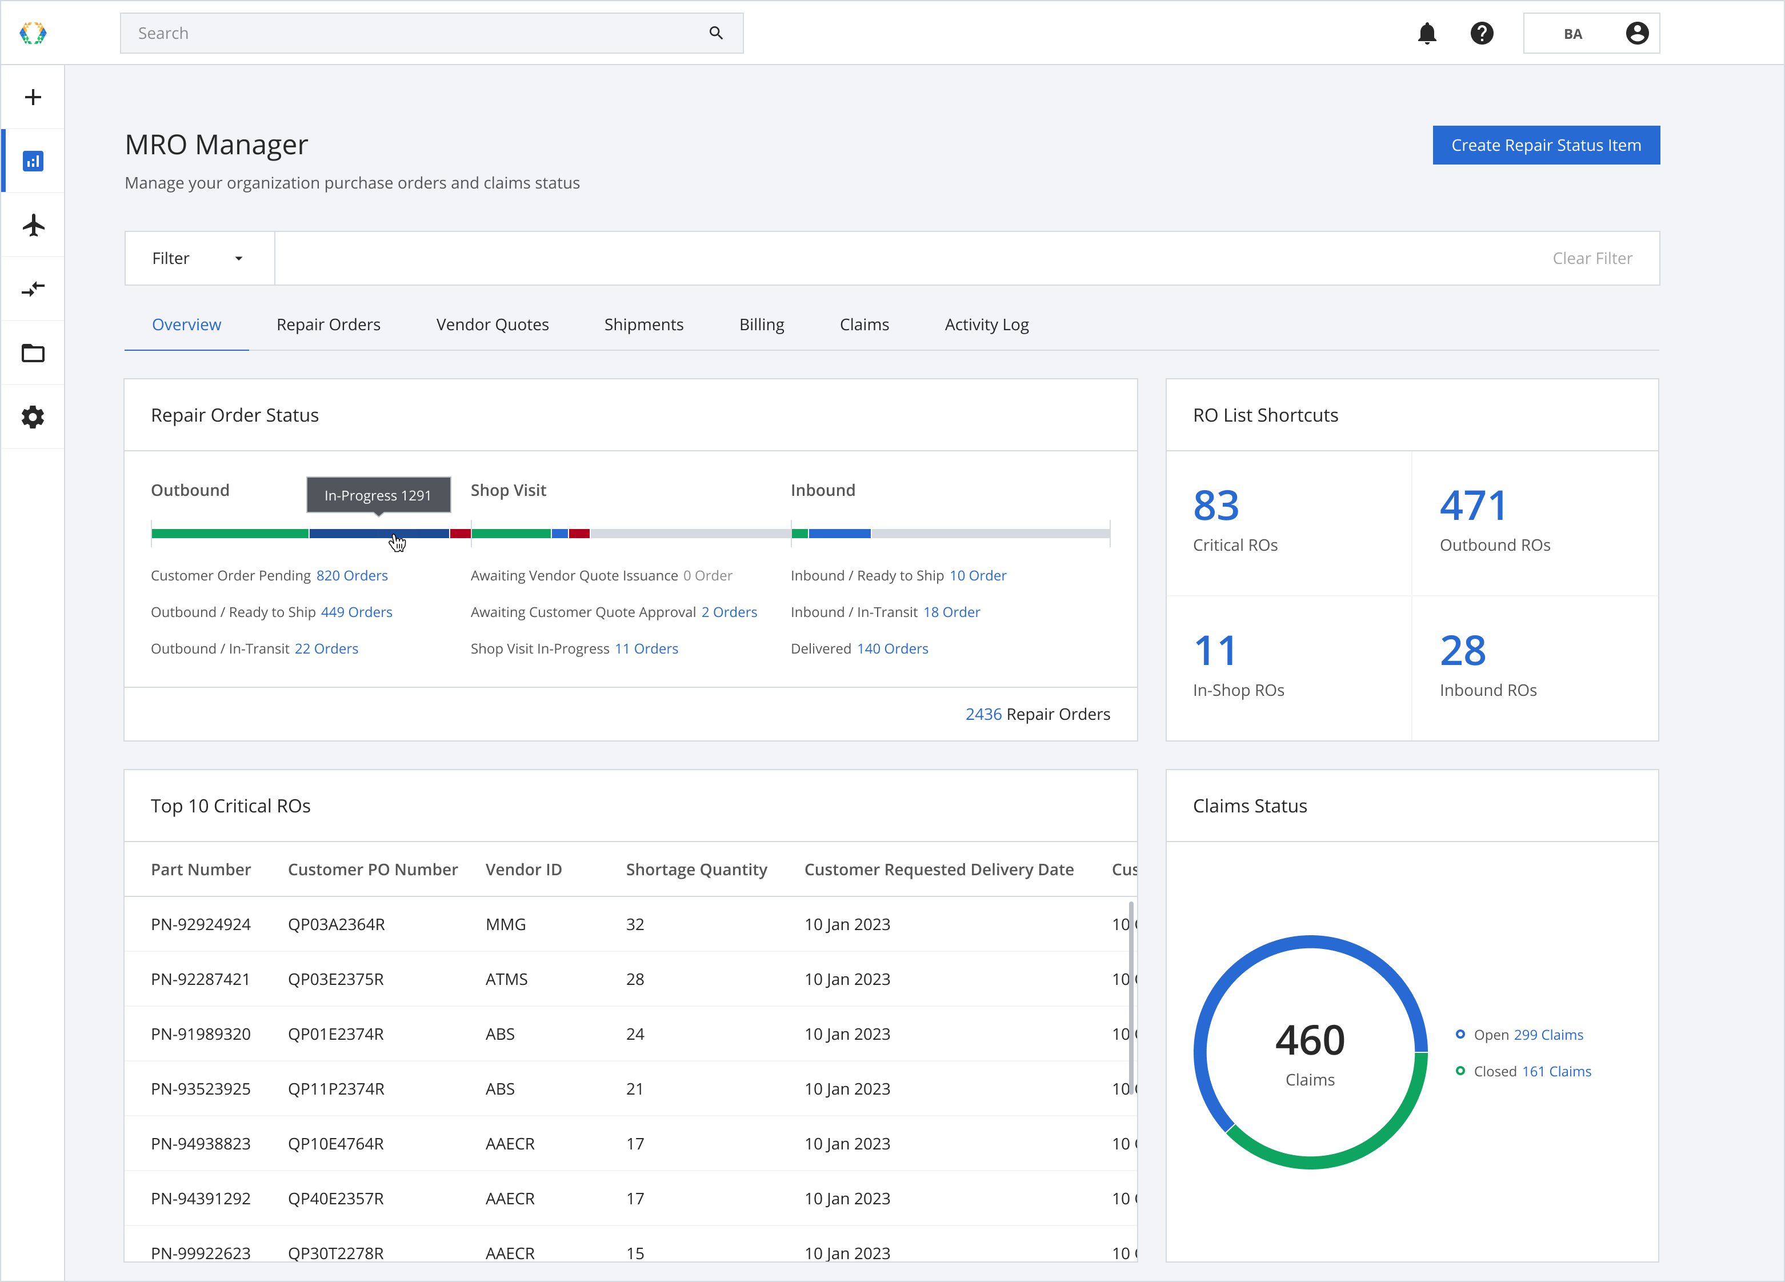Open the Vendor Quotes tab

coord(493,324)
